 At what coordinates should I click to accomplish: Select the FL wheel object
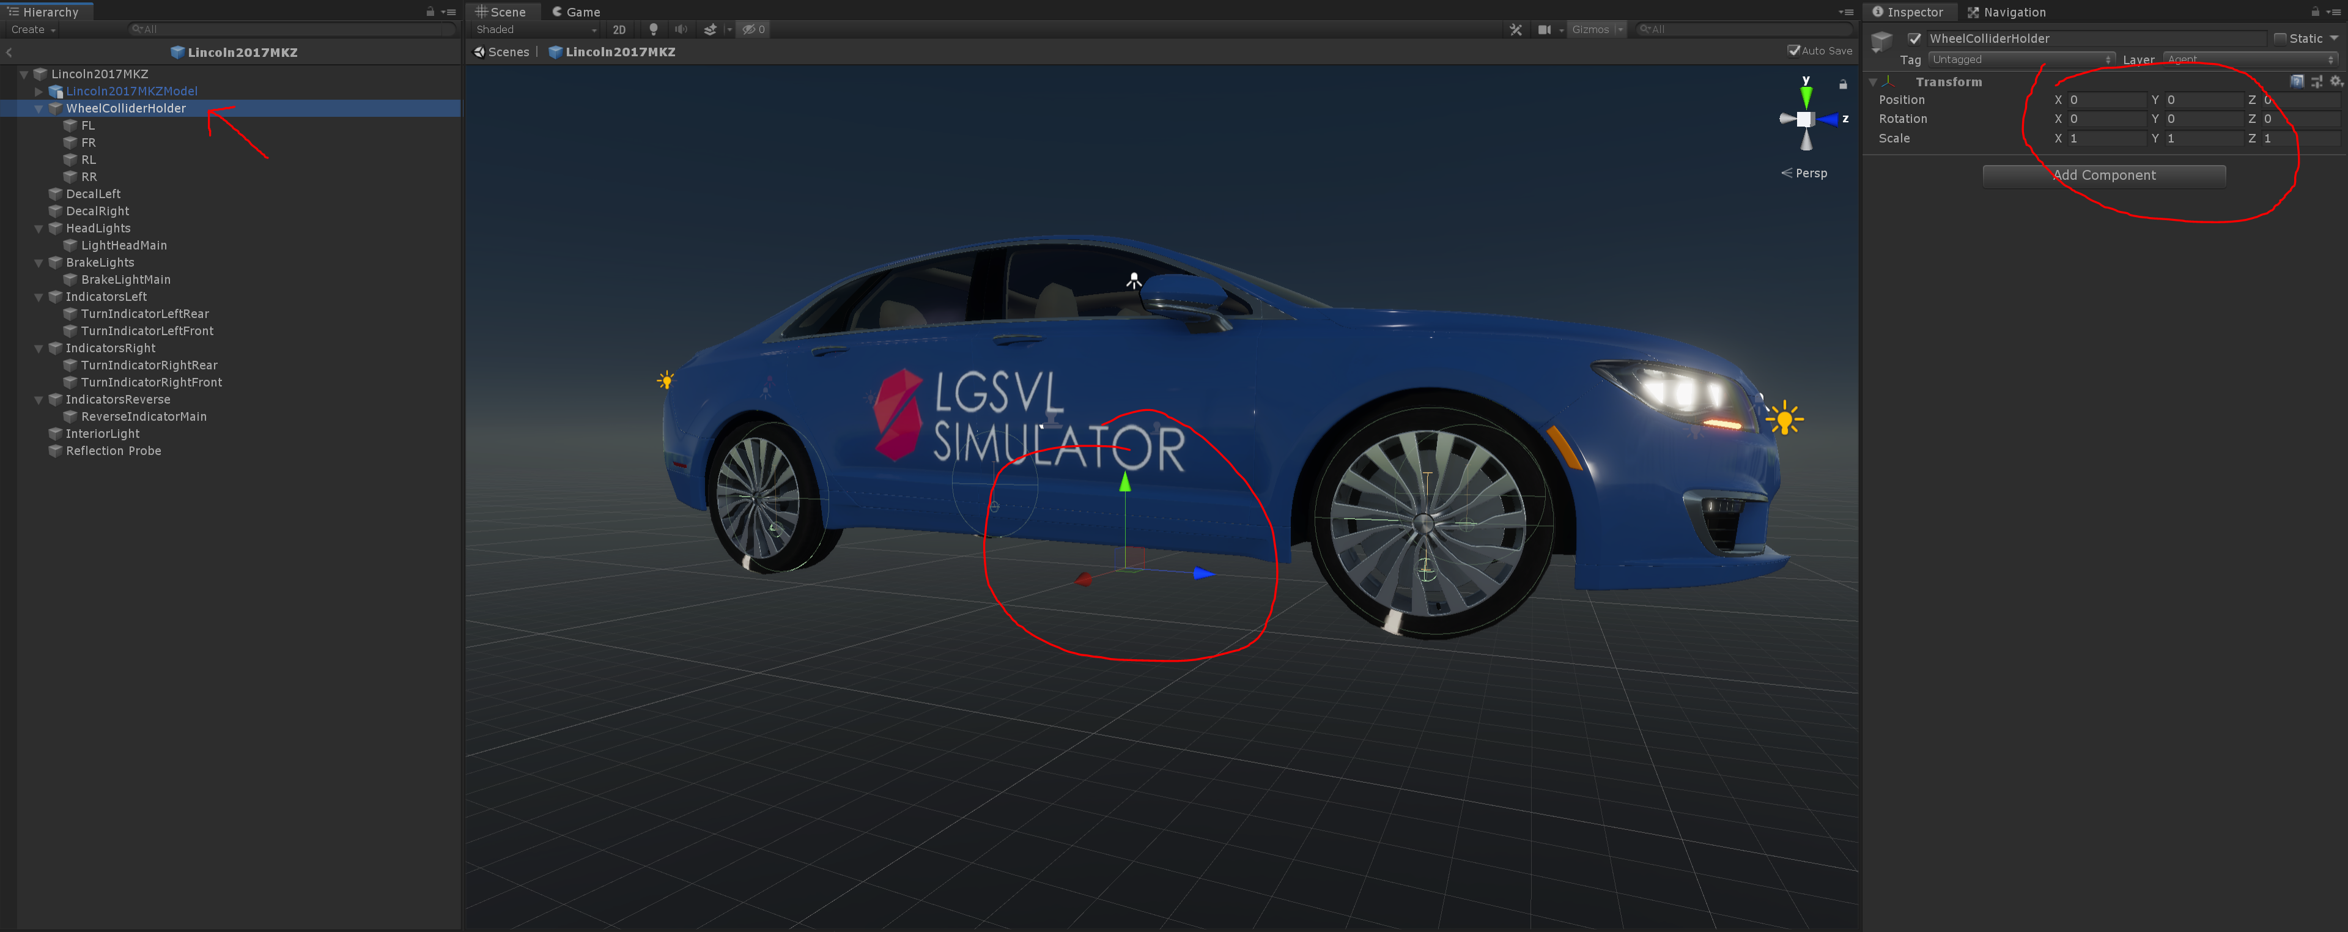[x=87, y=126]
